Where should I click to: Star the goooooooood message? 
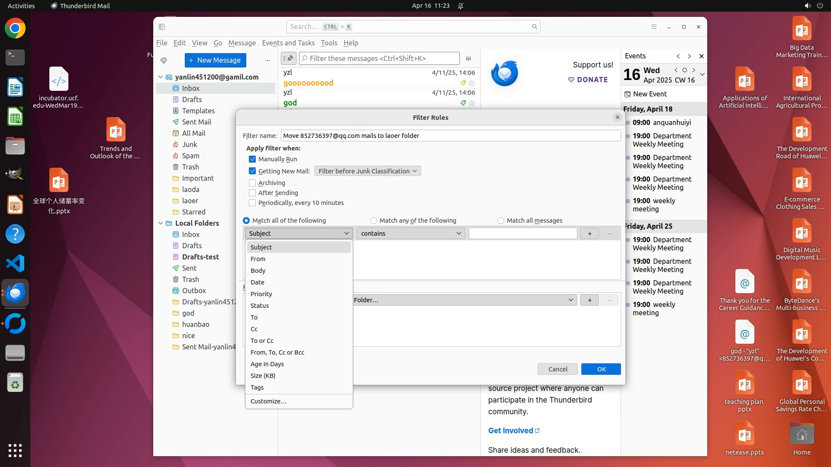(472, 83)
